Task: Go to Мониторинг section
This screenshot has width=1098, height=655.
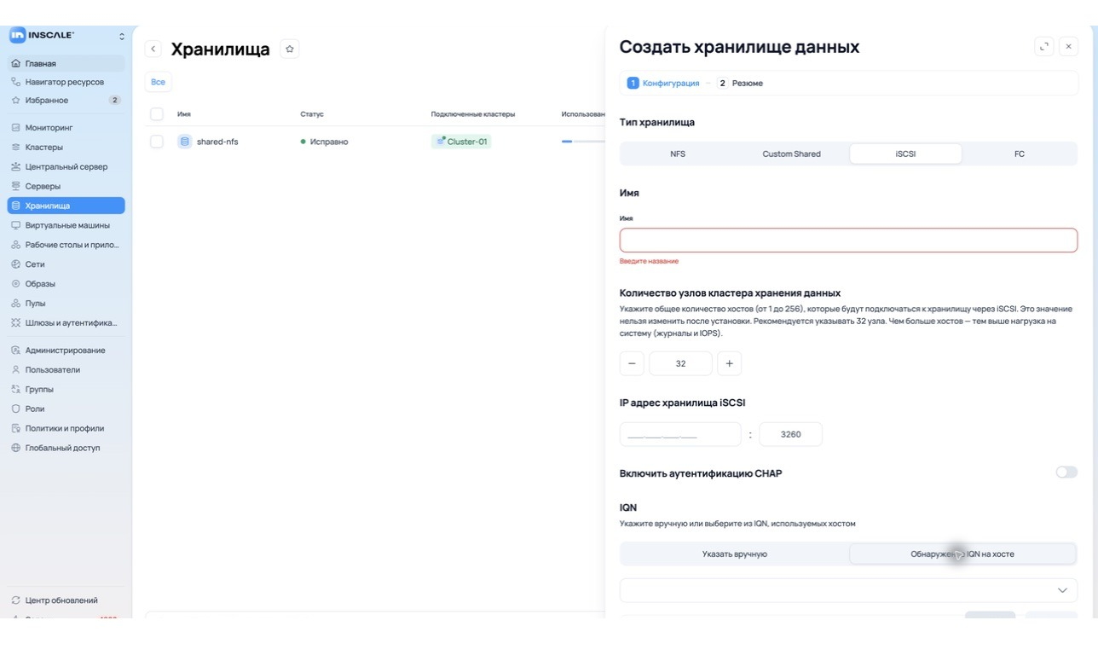Action: click(66, 128)
